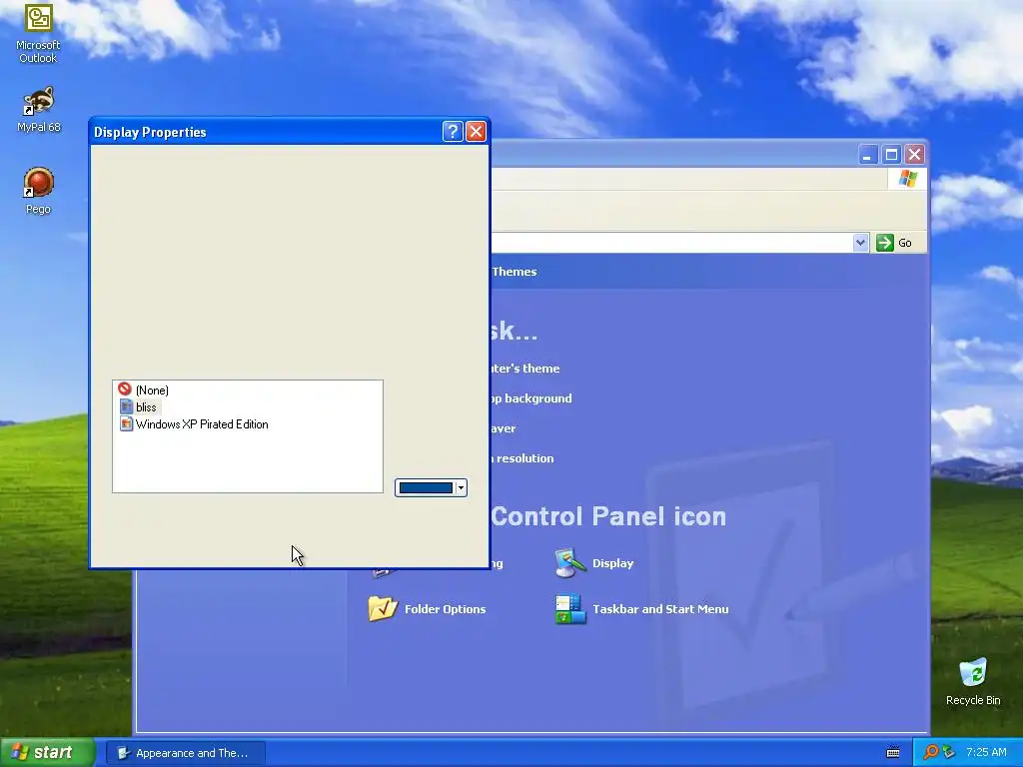Click the magnifier tray icon
The height and width of the screenshot is (767, 1023).
[930, 753]
